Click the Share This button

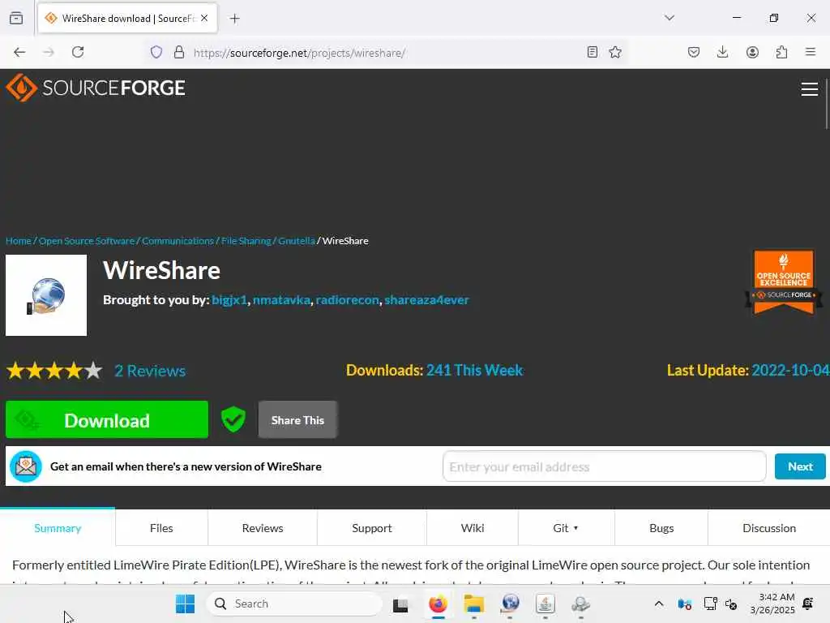coord(297,419)
